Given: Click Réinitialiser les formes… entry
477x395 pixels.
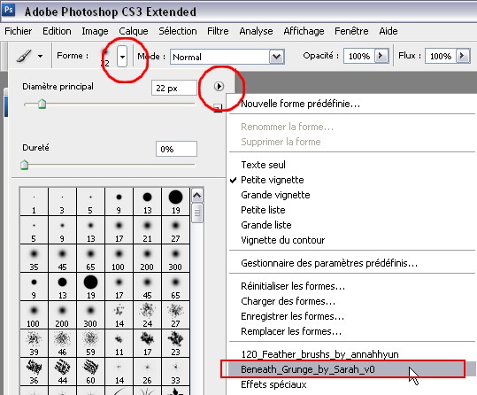Looking at the screenshot, I should (x=293, y=286).
